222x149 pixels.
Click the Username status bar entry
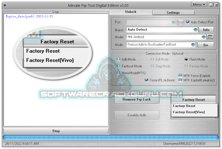(184, 144)
